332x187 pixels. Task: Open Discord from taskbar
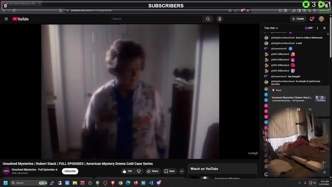click(x=159, y=183)
